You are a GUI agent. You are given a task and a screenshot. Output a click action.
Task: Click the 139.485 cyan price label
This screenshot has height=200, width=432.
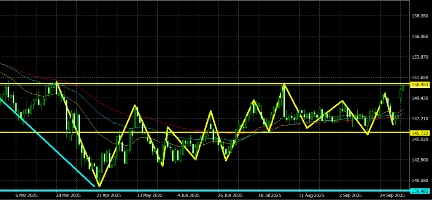pos(420,191)
